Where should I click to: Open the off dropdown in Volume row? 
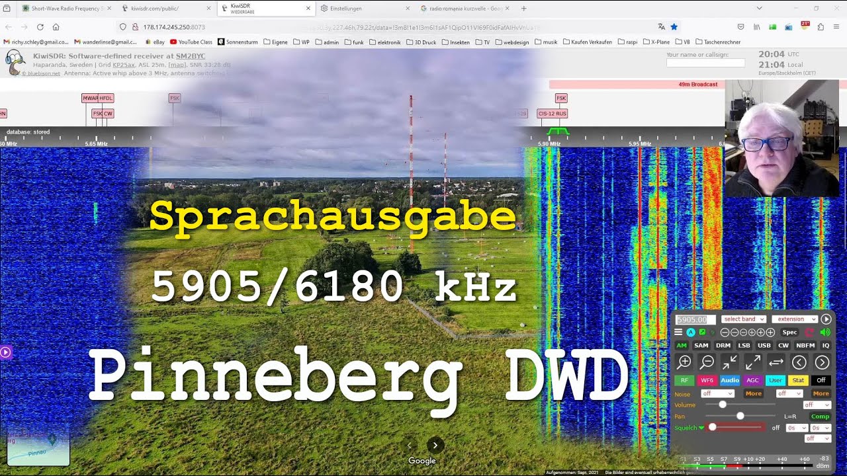tap(817, 405)
